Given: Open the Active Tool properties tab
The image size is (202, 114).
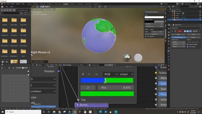Looking at the screenshot, I should [169, 29].
